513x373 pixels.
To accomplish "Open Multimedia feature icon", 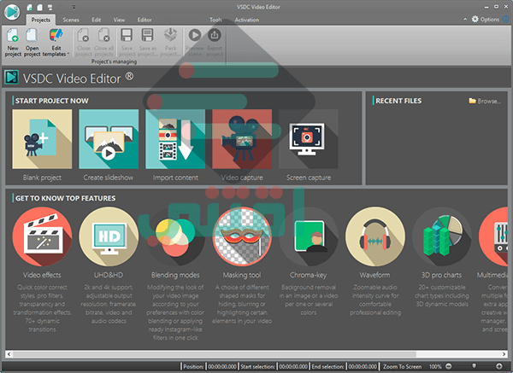I will point(493,236).
